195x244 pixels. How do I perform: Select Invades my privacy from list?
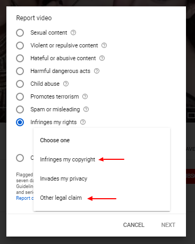coord(101,178)
